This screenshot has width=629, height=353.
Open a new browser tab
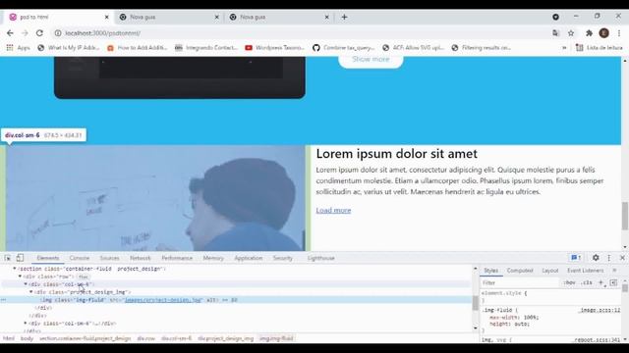click(x=344, y=17)
